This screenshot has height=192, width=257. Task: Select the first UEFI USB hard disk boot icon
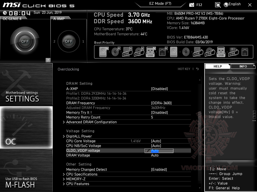127,52
